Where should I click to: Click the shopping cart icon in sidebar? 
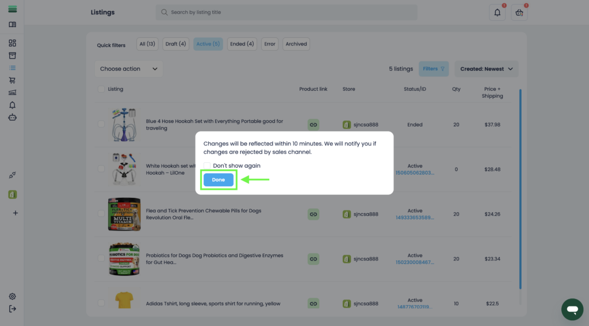click(x=12, y=80)
